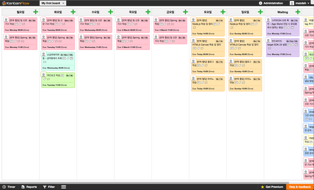Click the recurring icon on Monday 09:00 card
The width and height of the screenshot is (314, 190).
tap(24, 24)
